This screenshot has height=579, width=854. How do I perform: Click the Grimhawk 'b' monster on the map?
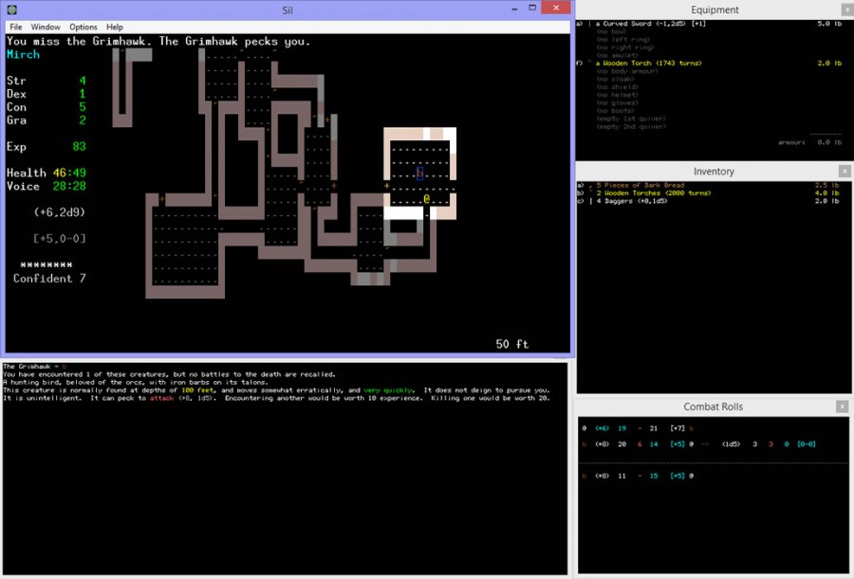click(x=419, y=173)
